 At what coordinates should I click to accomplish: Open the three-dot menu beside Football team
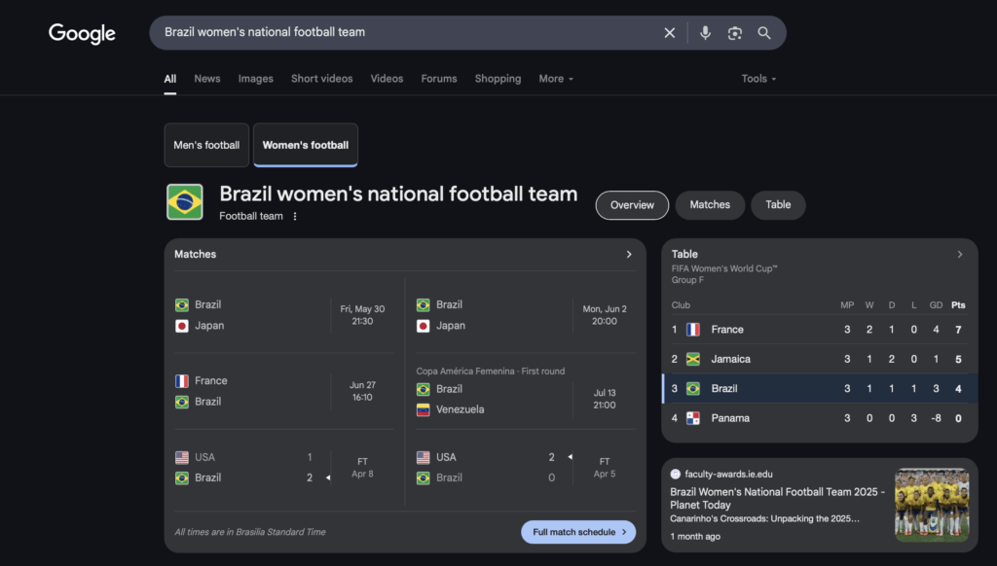295,216
